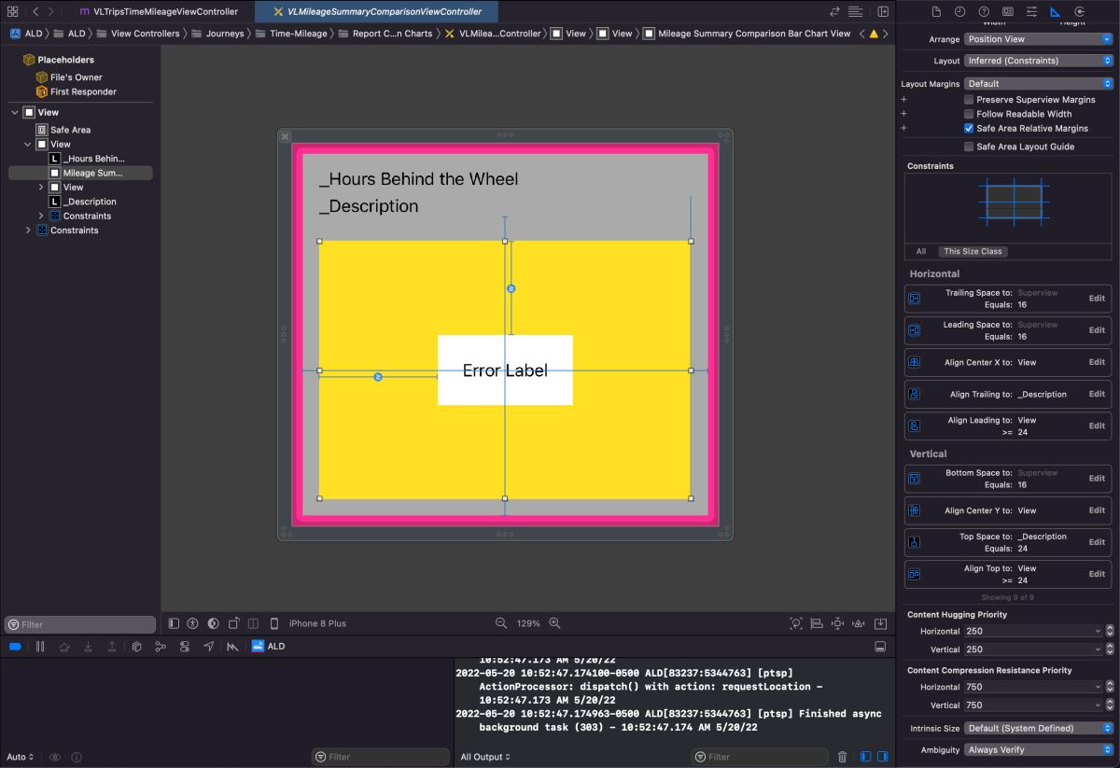Click the outline Filter field
This screenshot has width=1120, height=768.
tap(80, 624)
